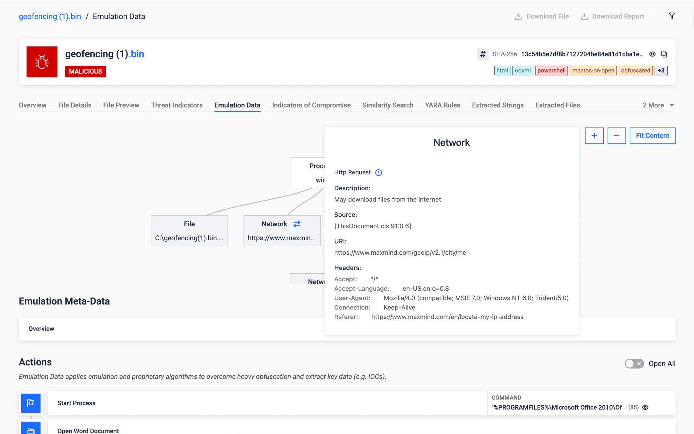Reveal full SHA-256 hash with eye icon
The image size is (694, 434).
coord(652,54)
